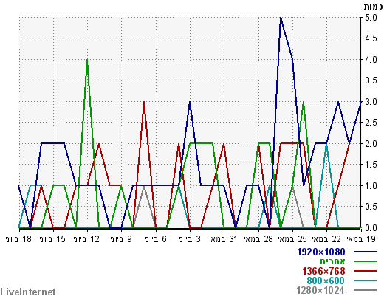Click the teal 800×600 legend line swatch

[x=366, y=281]
